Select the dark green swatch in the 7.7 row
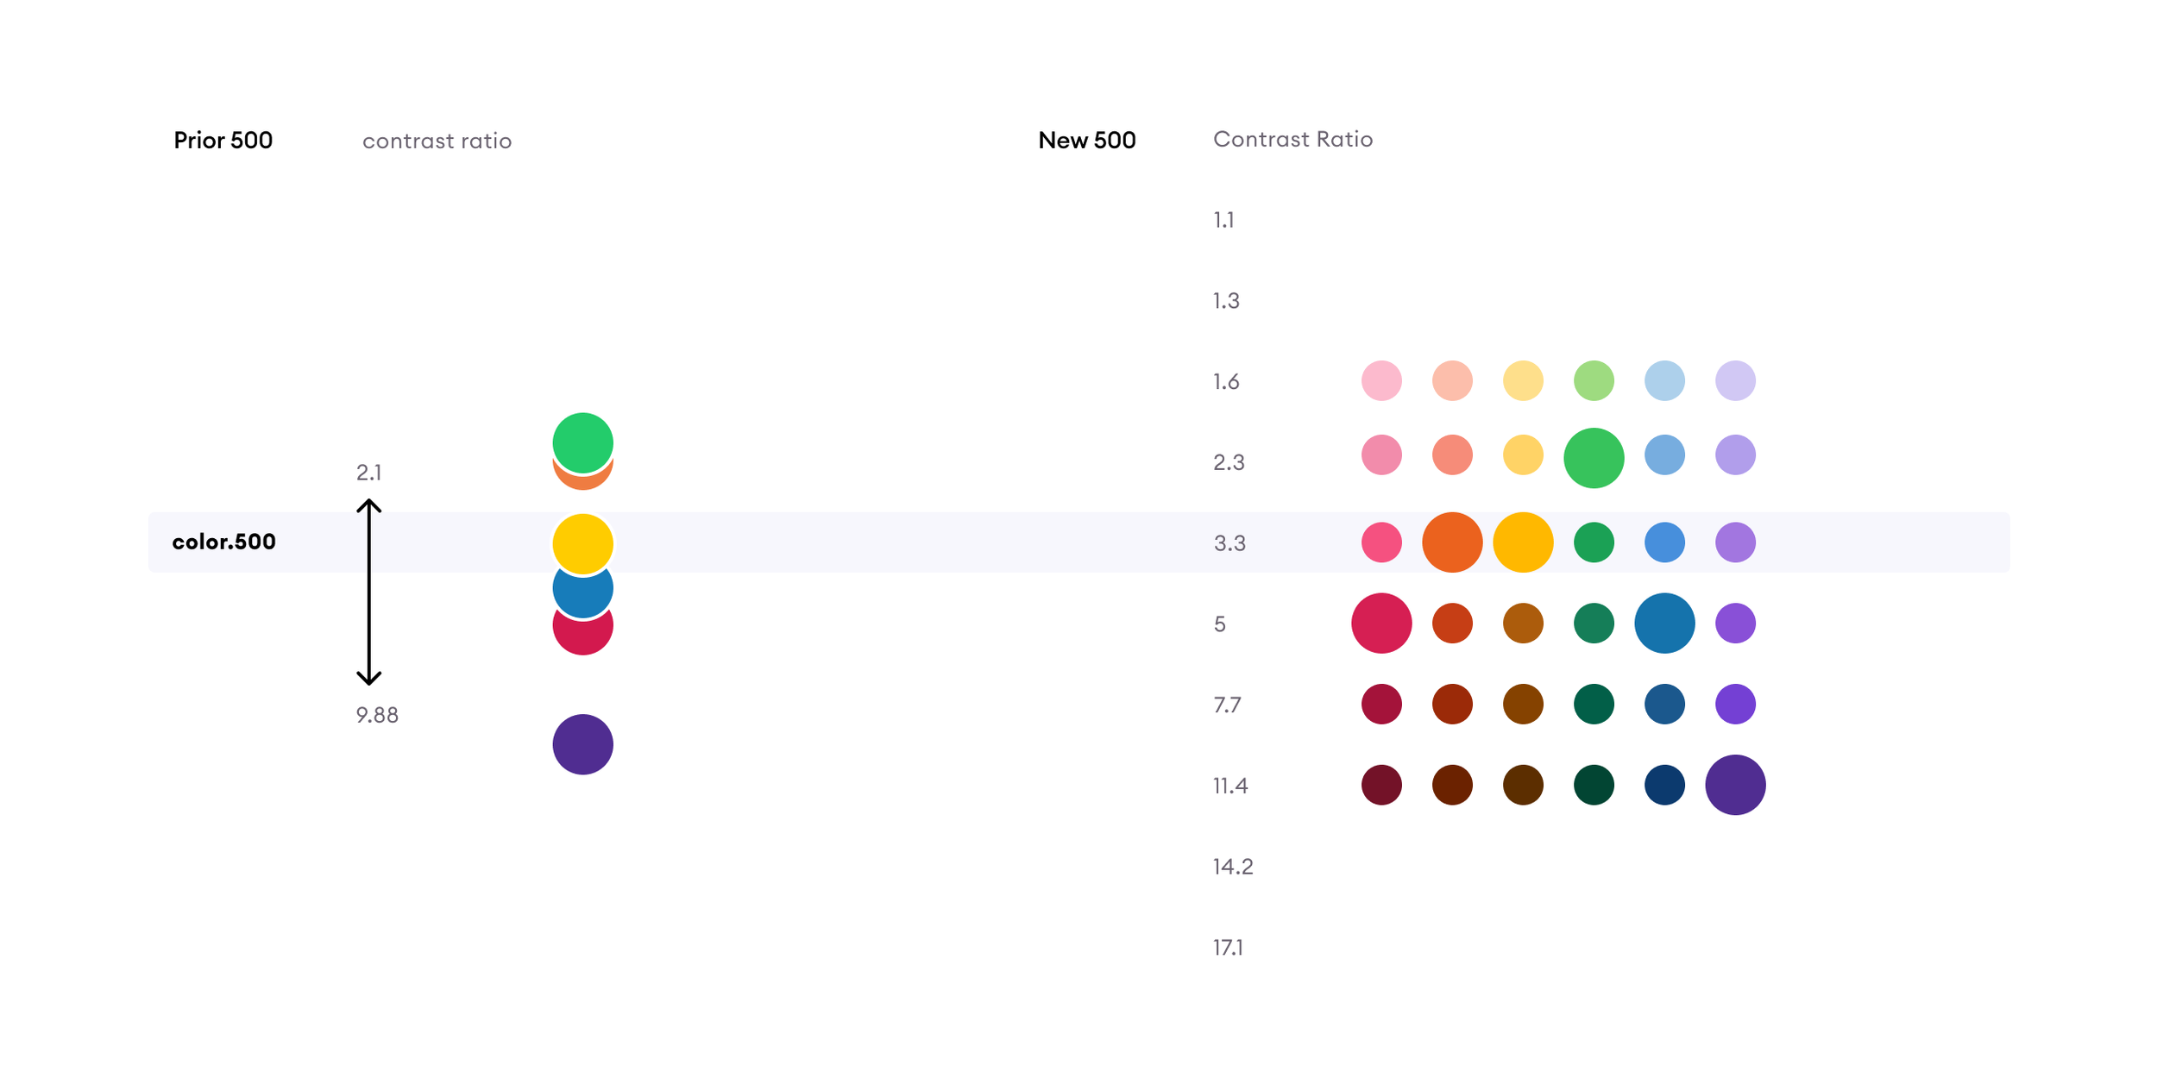 click(x=1594, y=704)
